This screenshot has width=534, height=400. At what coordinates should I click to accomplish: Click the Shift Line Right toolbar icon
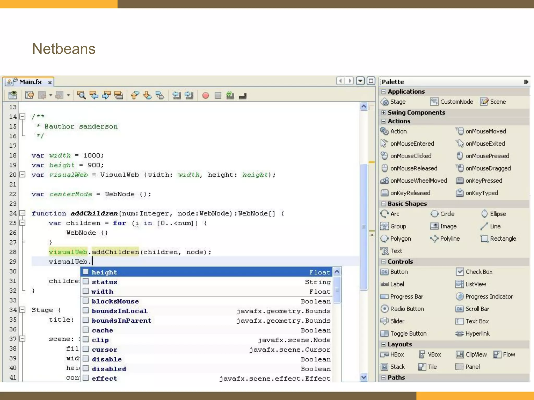coord(189,95)
